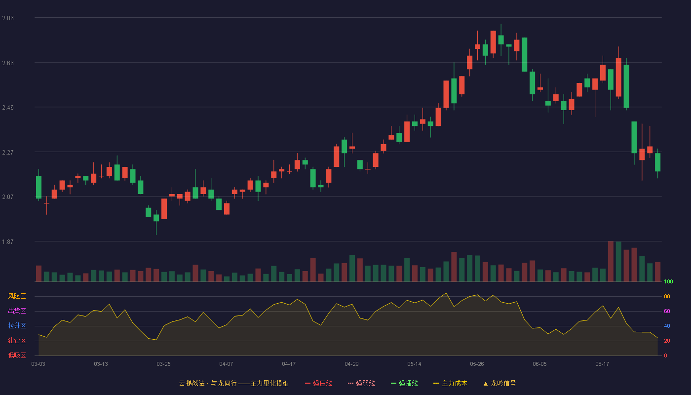
Task: Click the 03-03 date axis label
Action: (x=38, y=364)
